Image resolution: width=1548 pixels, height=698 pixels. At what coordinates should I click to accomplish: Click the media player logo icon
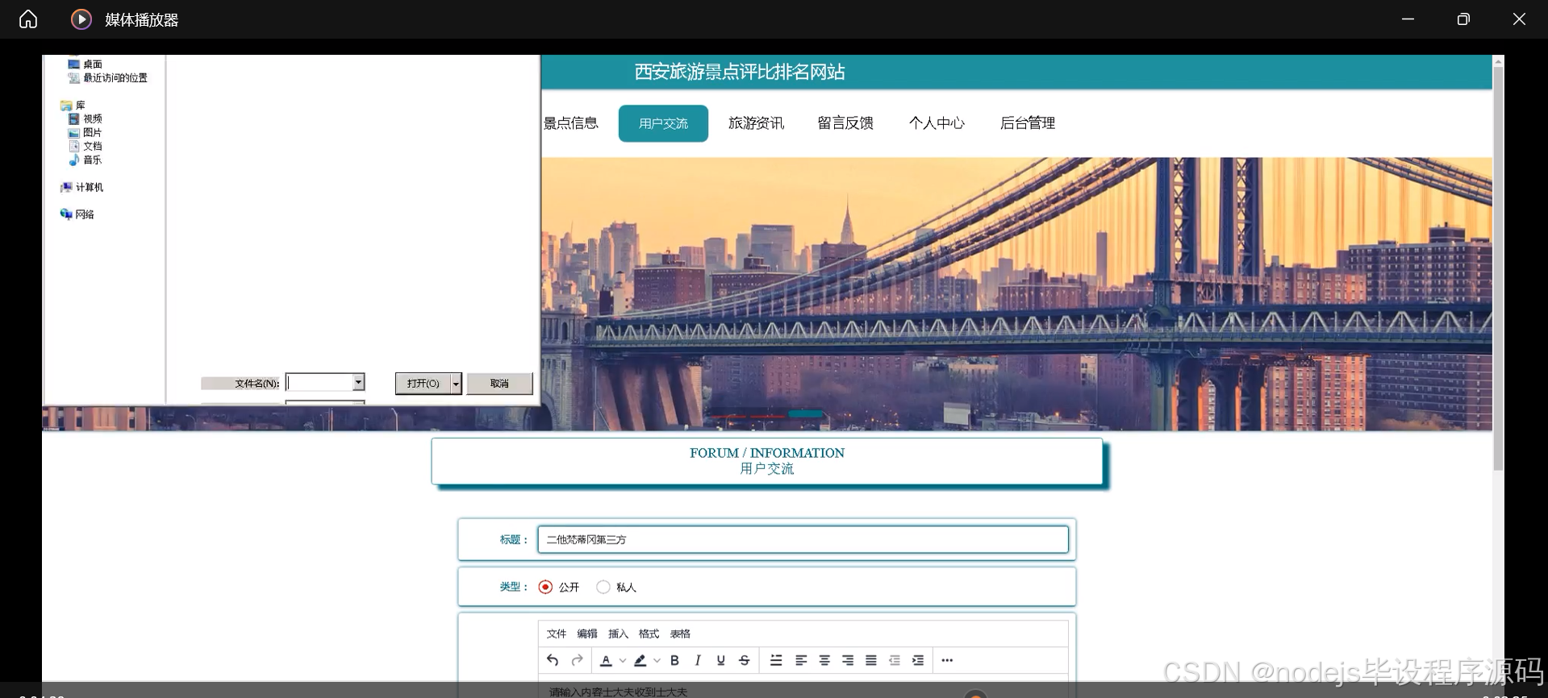81,19
